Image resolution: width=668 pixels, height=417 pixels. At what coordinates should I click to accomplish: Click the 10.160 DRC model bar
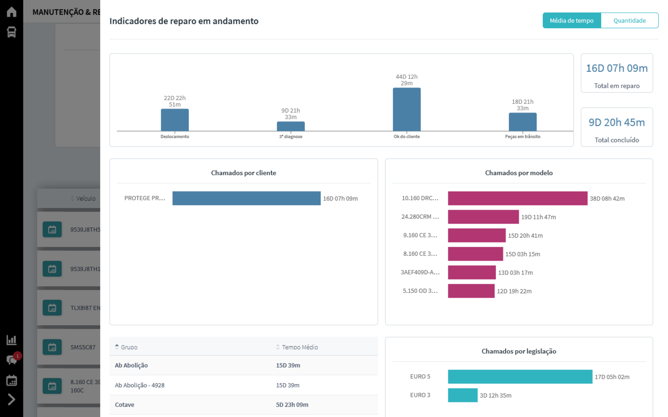tap(517, 198)
